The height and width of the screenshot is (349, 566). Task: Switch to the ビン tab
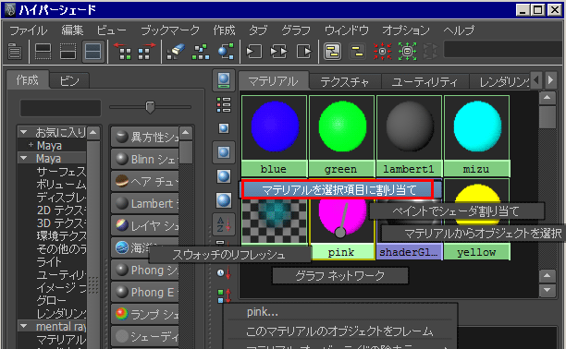(69, 80)
